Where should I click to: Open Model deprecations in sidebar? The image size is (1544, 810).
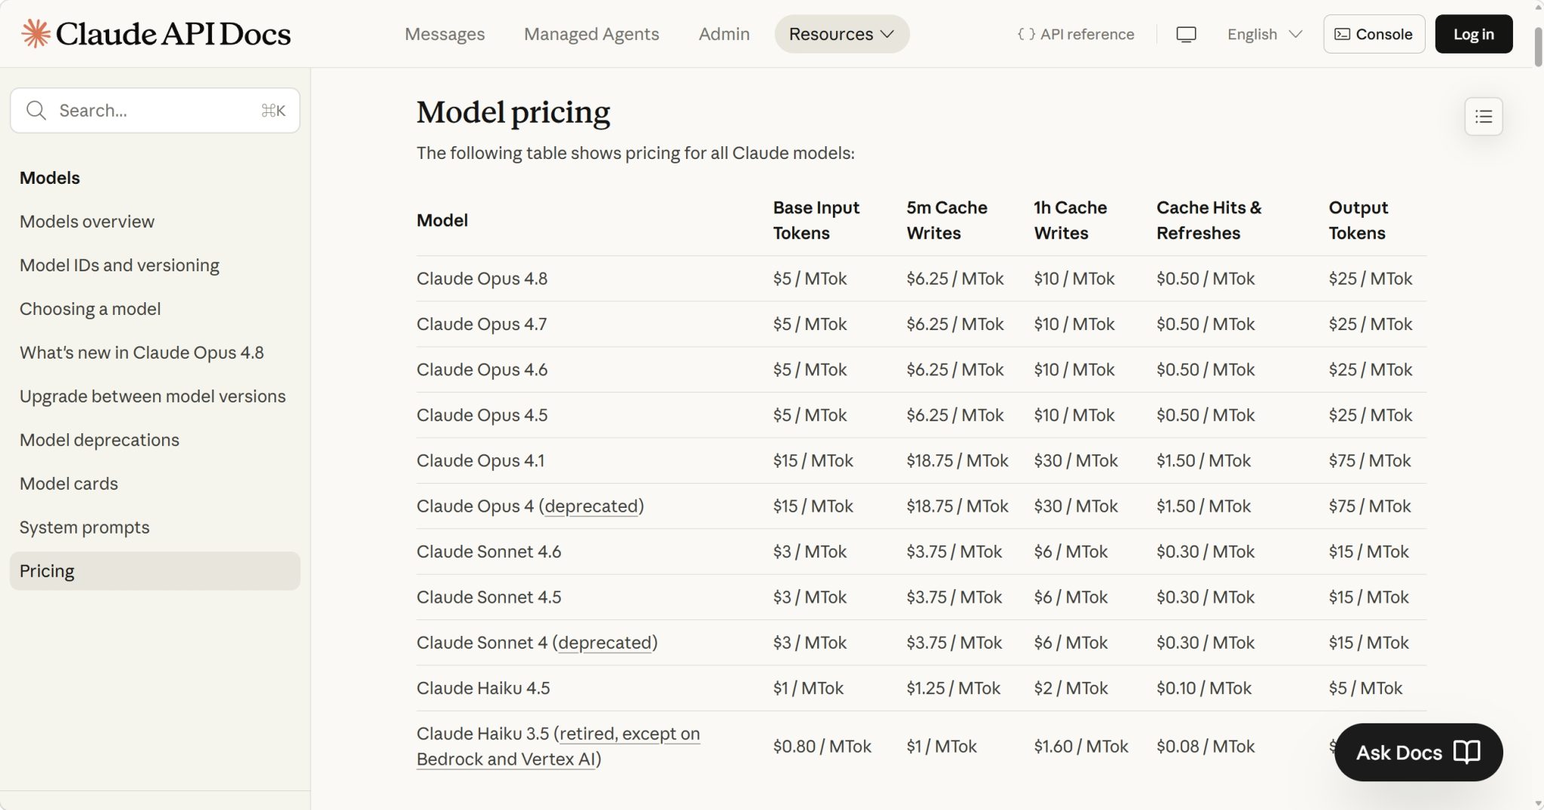100,440
